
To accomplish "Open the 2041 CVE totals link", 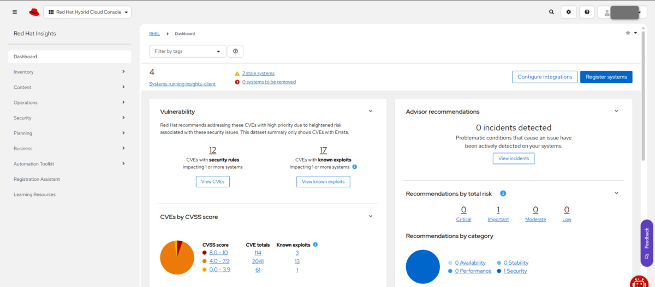I will click(258, 261).
